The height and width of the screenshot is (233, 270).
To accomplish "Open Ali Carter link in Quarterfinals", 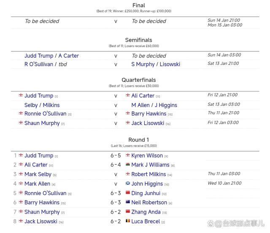I will pyautogui.click(x=143, y=96).
